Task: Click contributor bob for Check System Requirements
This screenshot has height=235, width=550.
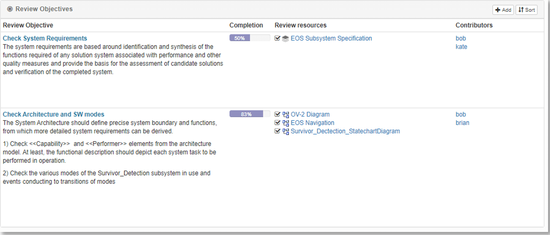Action: 461,38
